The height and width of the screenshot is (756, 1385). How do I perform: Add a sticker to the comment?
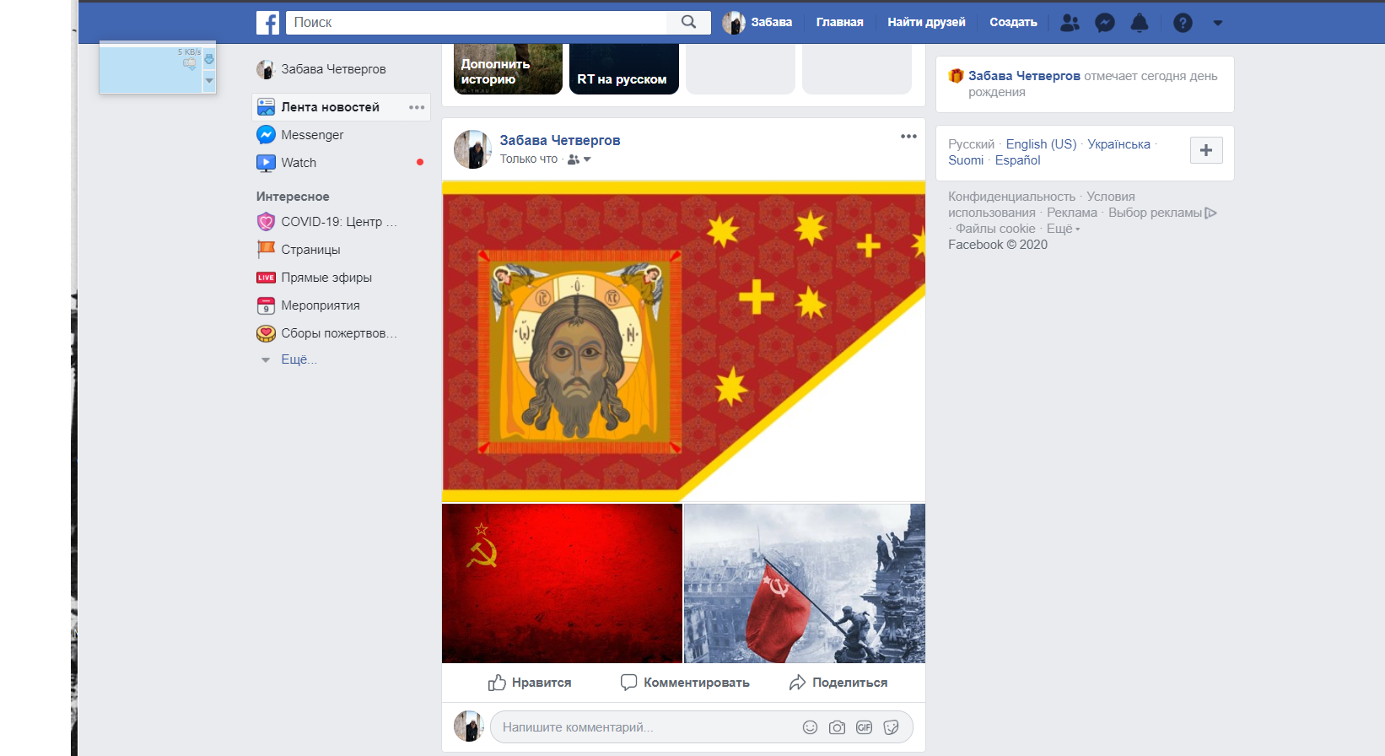click(891, 727)
